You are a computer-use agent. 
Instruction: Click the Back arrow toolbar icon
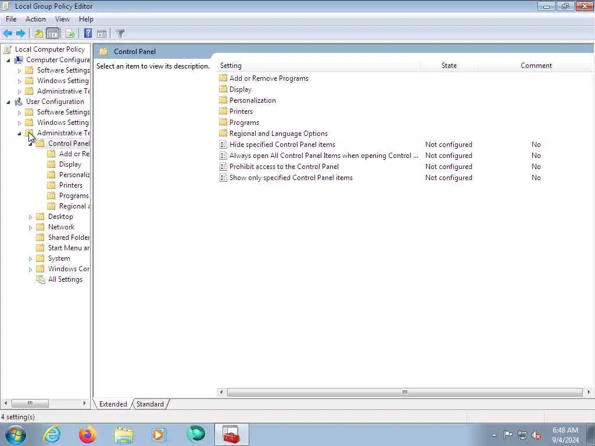(x=8, y=33)
